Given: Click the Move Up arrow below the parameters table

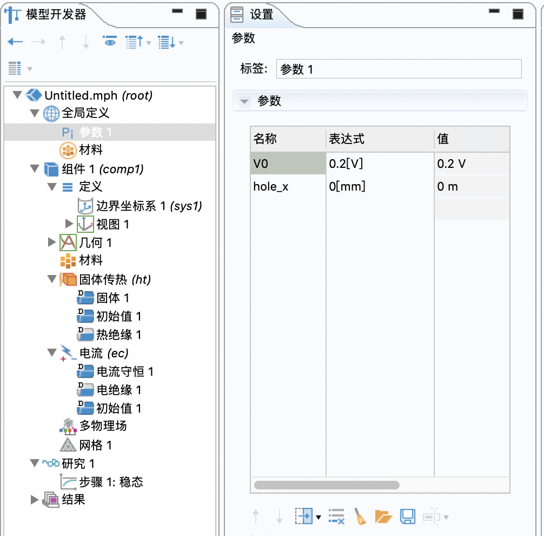Looking at the screenshot, I should pyautogui.click(x=256, y=517).
